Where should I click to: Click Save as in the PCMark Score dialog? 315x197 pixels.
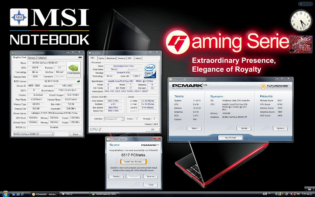coord(151,177)
